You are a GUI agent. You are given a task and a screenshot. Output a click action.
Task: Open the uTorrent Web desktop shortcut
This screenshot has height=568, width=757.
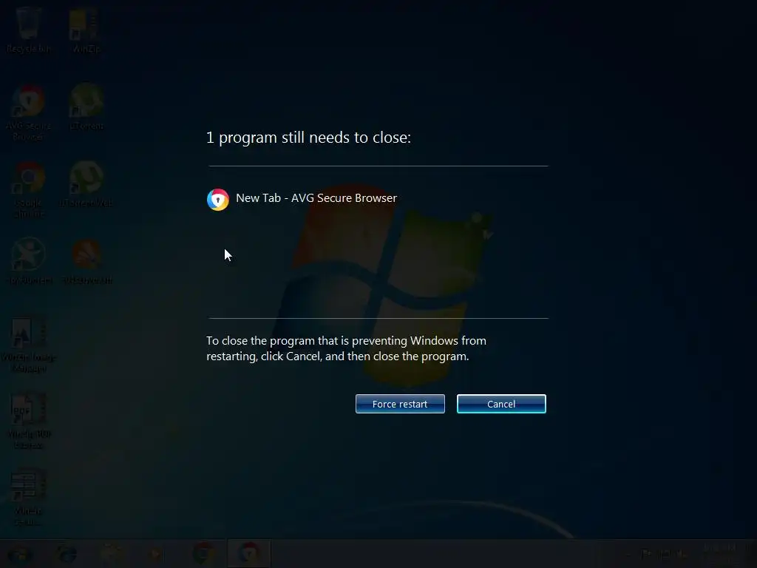[x=86, y=183]
